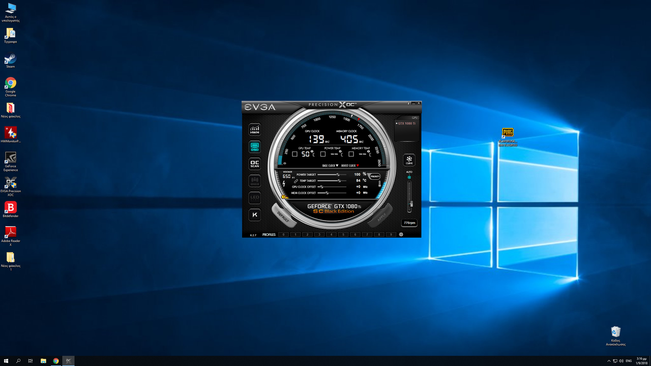The width and height of the screenshot is (651, 366).
Task: Open File Explorer from the taskbar
Action: pyautogui.click(x=43, y=361)
